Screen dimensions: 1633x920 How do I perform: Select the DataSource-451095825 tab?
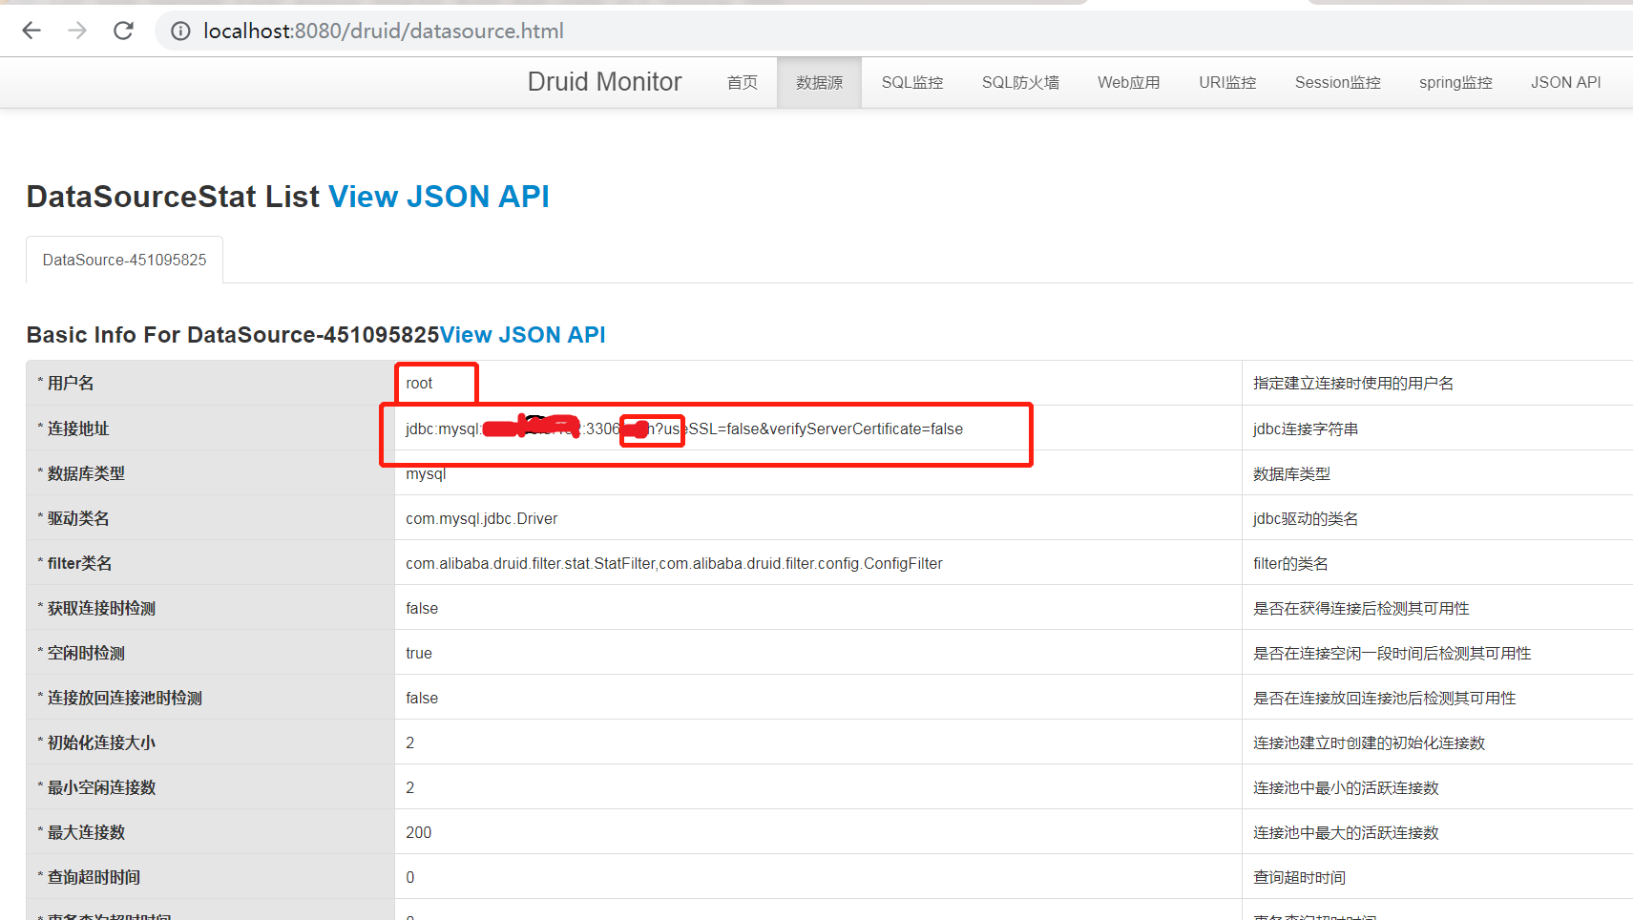(123, 259)
